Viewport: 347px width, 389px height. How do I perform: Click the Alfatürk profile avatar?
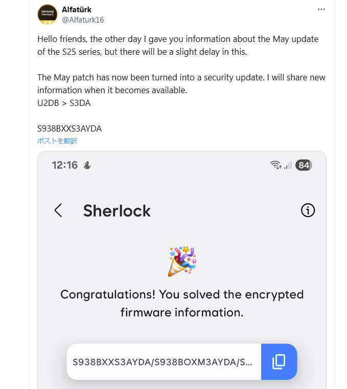pyautogui.click(x=48, y=14)
